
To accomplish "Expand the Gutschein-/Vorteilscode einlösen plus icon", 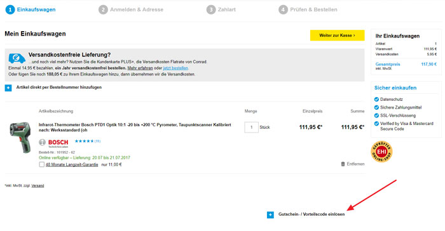I will point(270,215).
